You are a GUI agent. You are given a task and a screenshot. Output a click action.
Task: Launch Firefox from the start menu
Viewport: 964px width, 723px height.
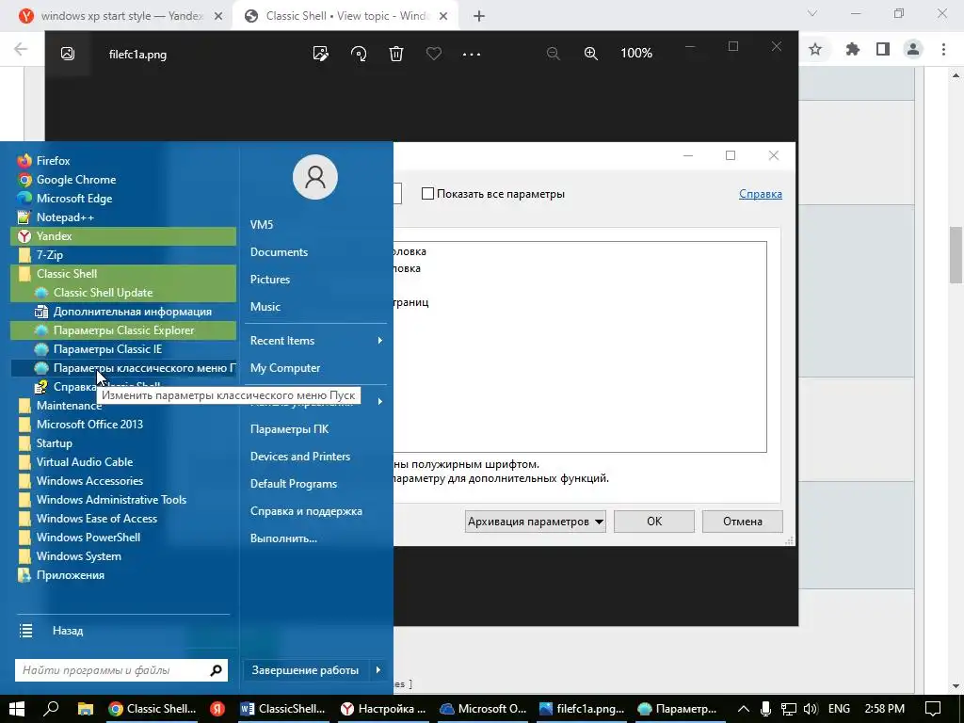coord(123,160)
